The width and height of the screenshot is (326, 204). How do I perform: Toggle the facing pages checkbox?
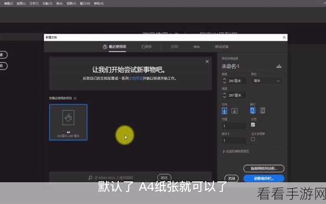pos(253,125)
